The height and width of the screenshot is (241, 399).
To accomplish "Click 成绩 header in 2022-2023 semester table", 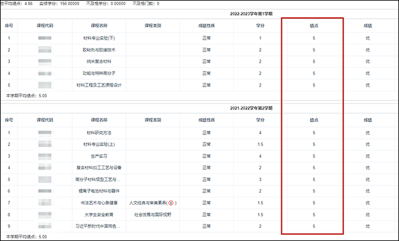I will click(367, 26).
